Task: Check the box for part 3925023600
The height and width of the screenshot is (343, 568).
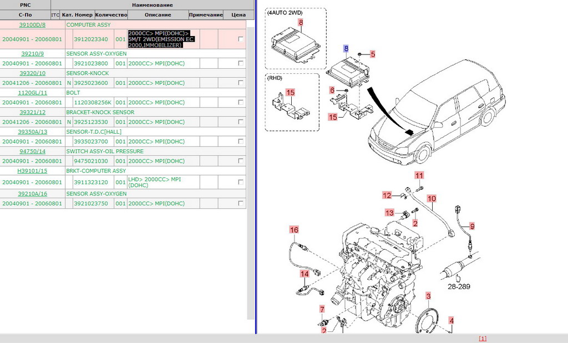Action: tap(240, 83)
